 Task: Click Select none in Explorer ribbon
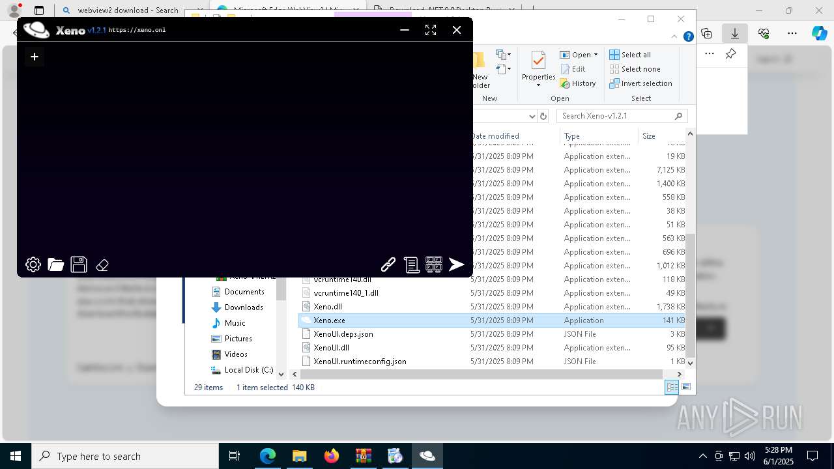pyautogui.click(x=635, y=69)
